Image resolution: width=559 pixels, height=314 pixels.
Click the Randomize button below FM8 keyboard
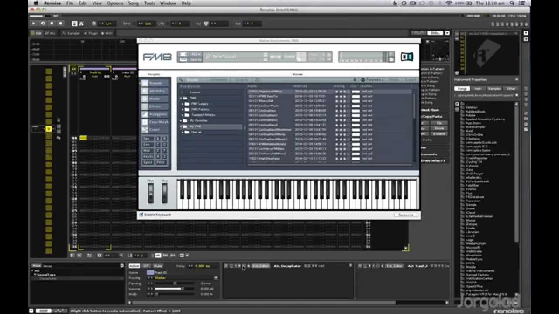coord(406,215)
